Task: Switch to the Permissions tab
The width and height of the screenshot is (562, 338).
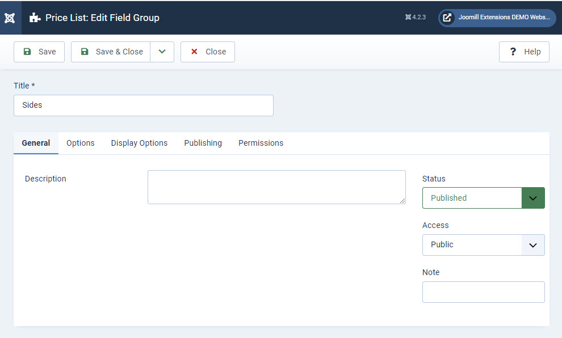Action: pos(261,143)
